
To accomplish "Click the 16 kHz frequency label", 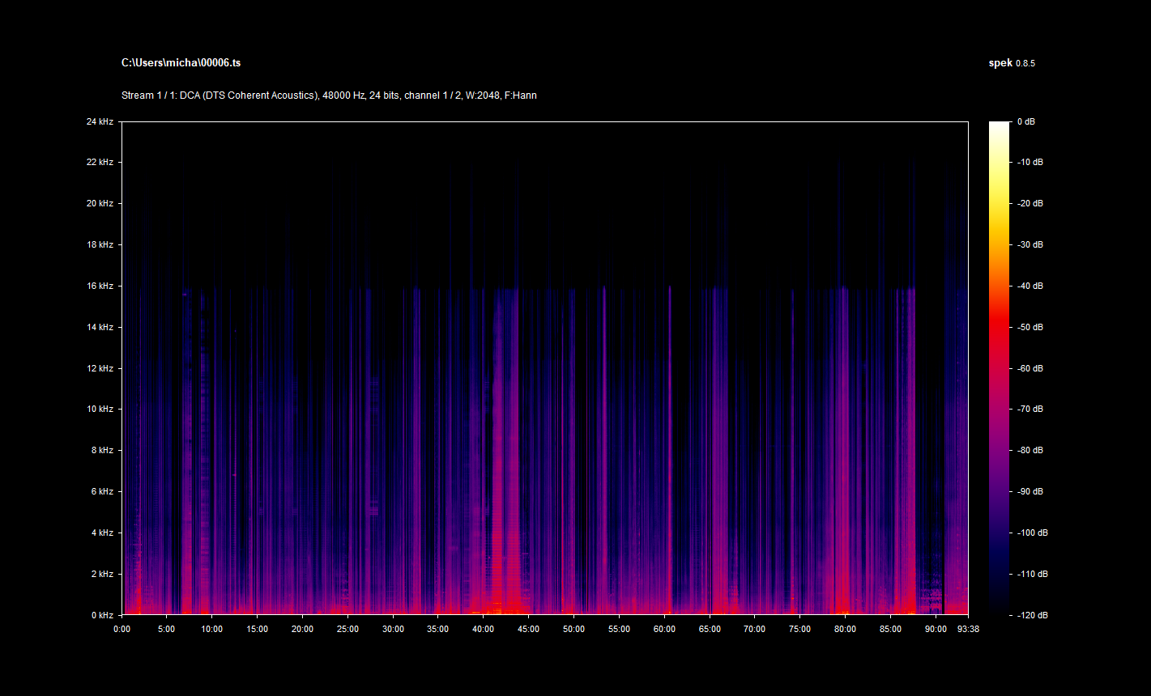I will [x=100, y=286].
